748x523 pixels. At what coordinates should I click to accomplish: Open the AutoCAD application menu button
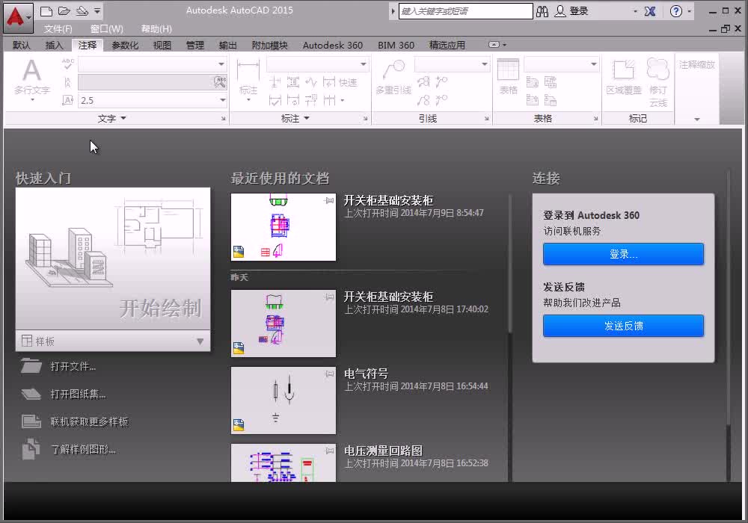click(18, 18)
